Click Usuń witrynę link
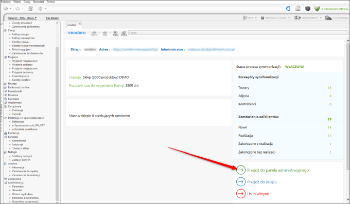The height and width of the screenshot is (204, 350). click(258, 194)
